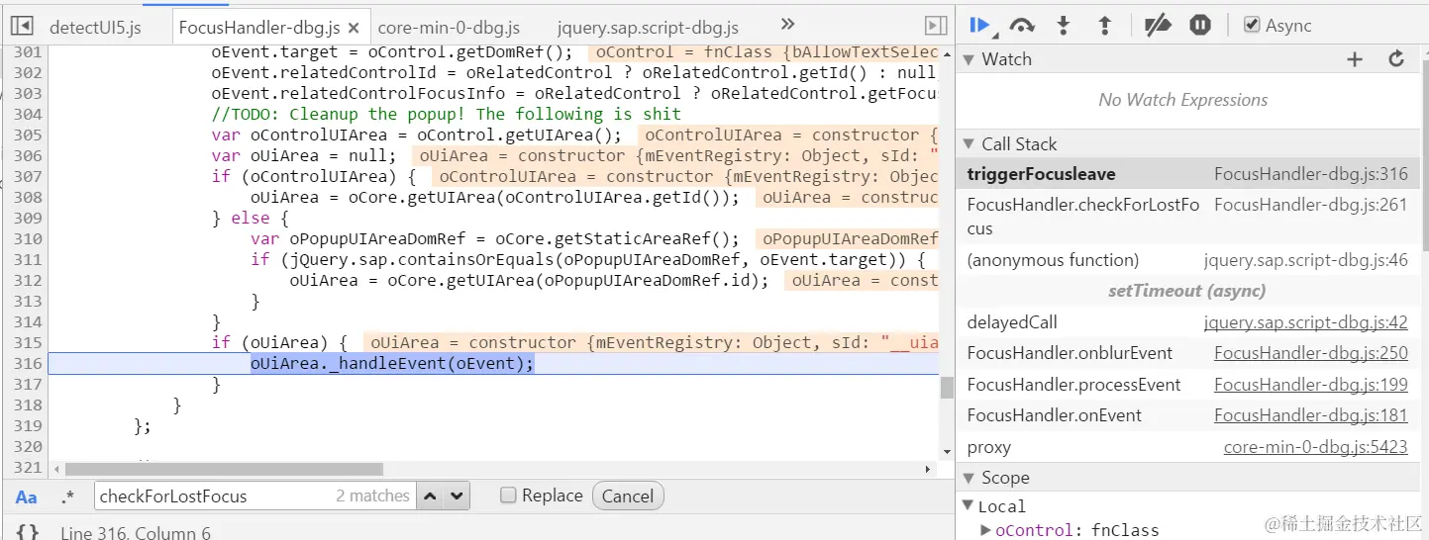Set breakpoint on line number 316
The width and height of the screenshot is (1429, 540).
pyautogui.click(x=29, y=363)
